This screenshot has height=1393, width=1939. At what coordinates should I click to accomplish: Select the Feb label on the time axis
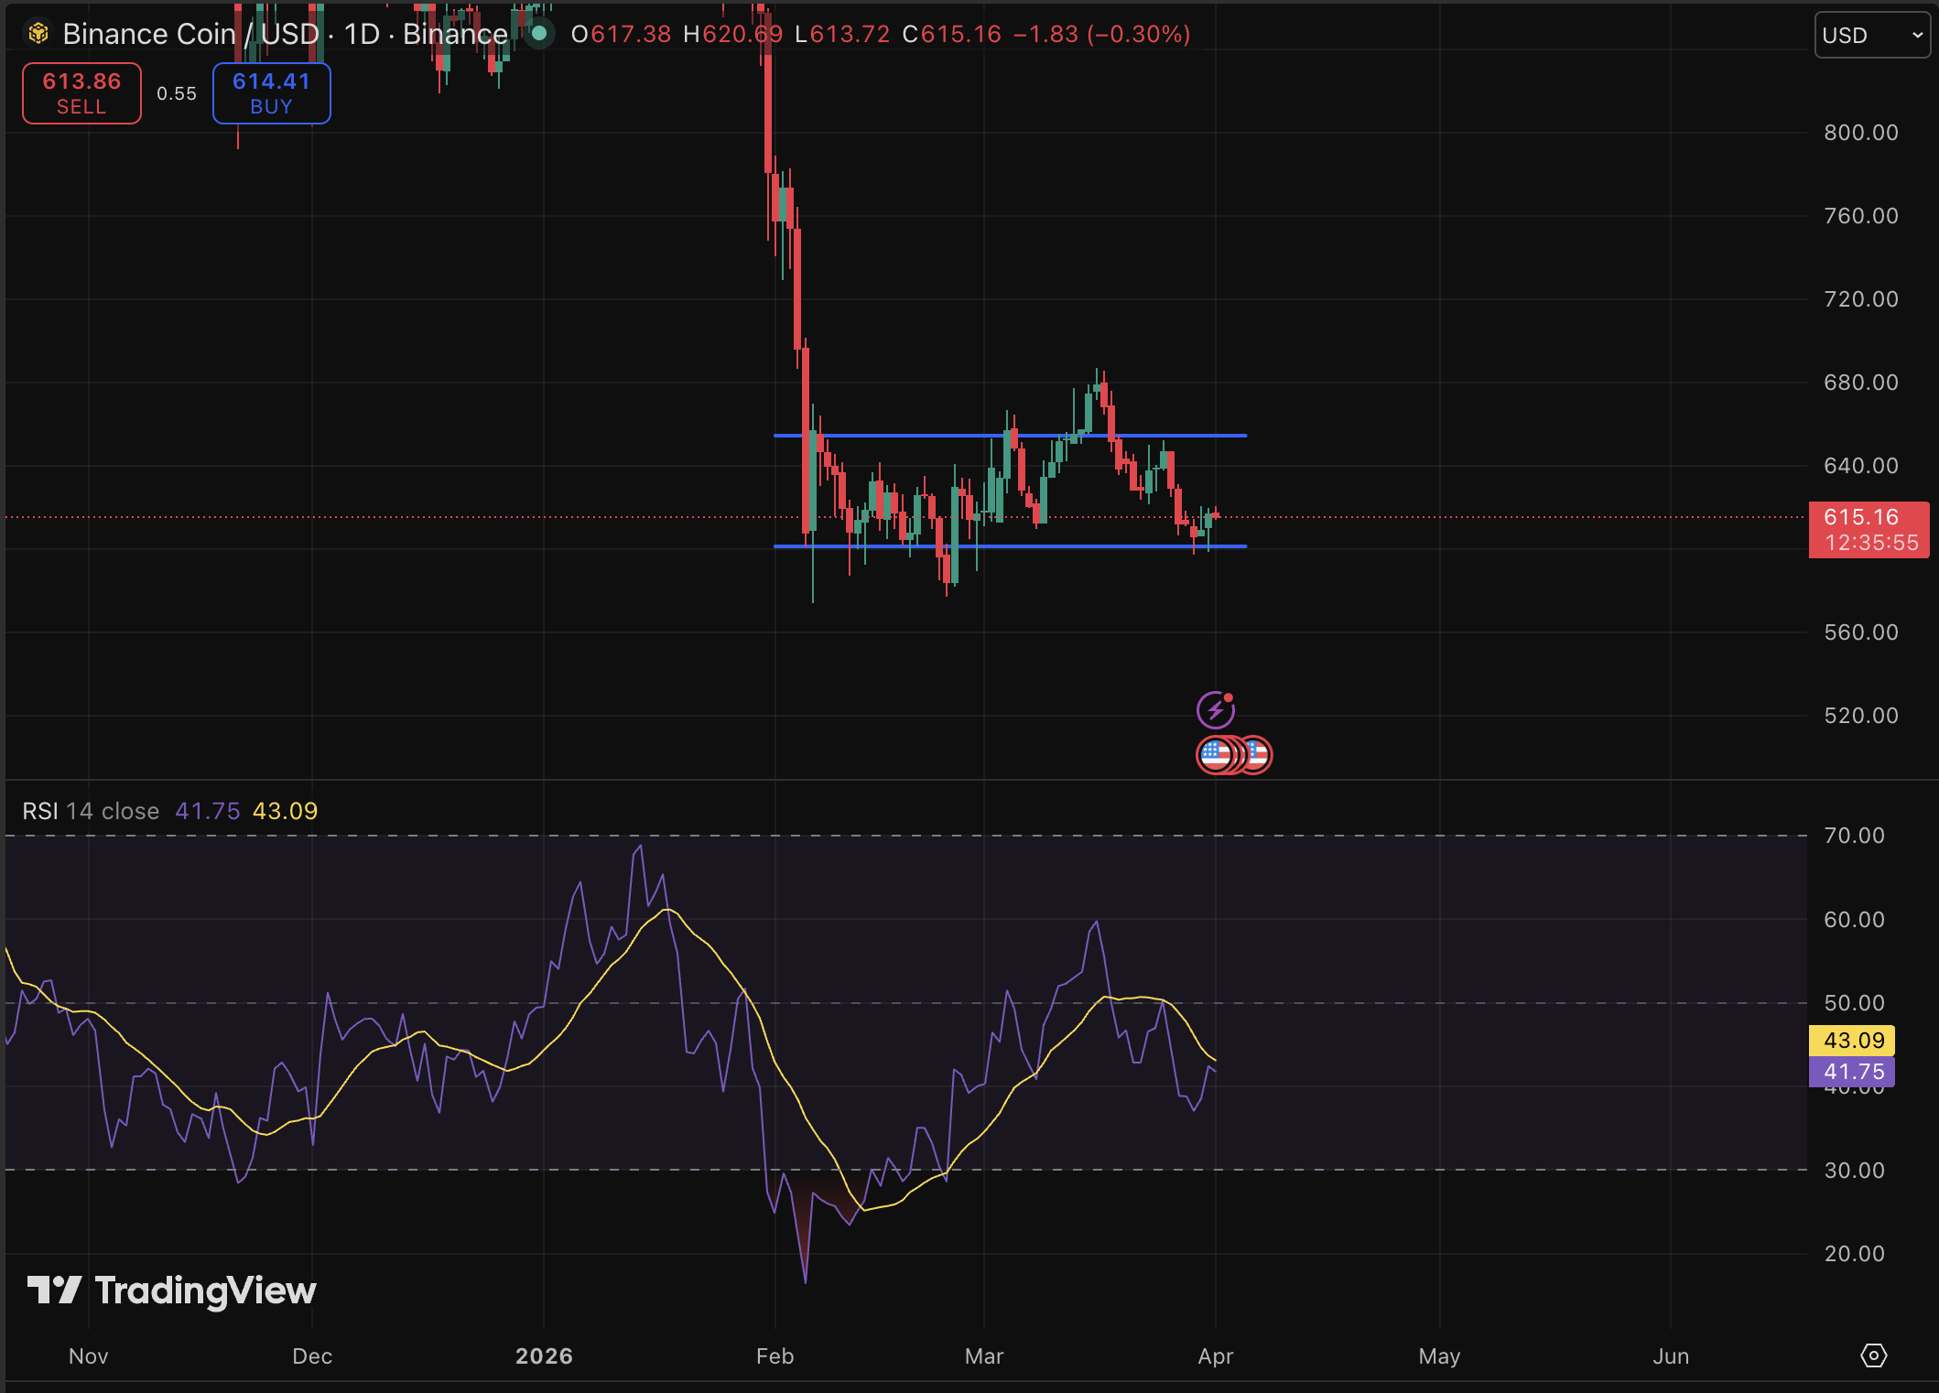pos(775,1355)
